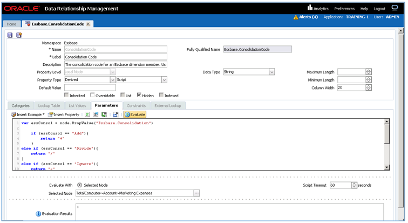Adjust the Maximum Length stepper
The image size is (408, 223).
369,72
